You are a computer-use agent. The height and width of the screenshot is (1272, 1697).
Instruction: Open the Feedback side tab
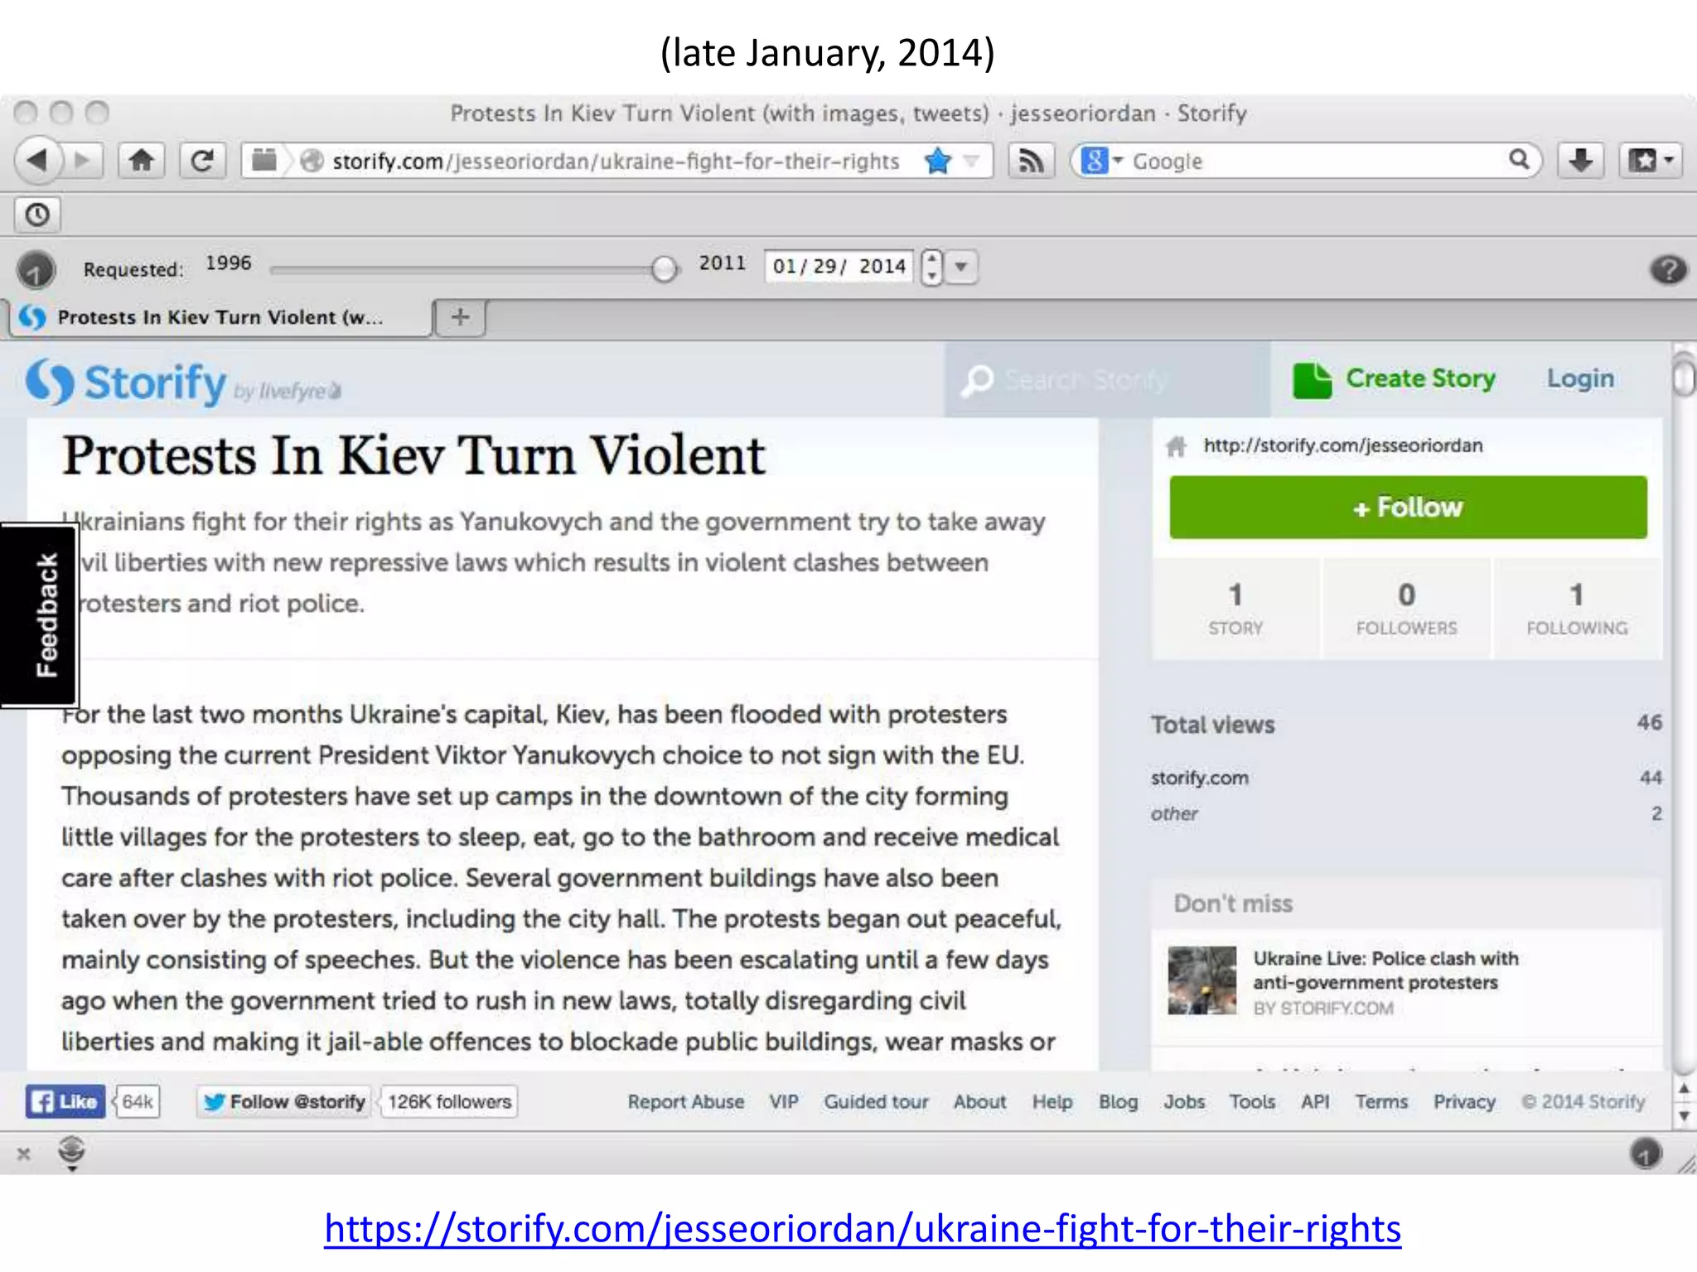click(39, 614)
